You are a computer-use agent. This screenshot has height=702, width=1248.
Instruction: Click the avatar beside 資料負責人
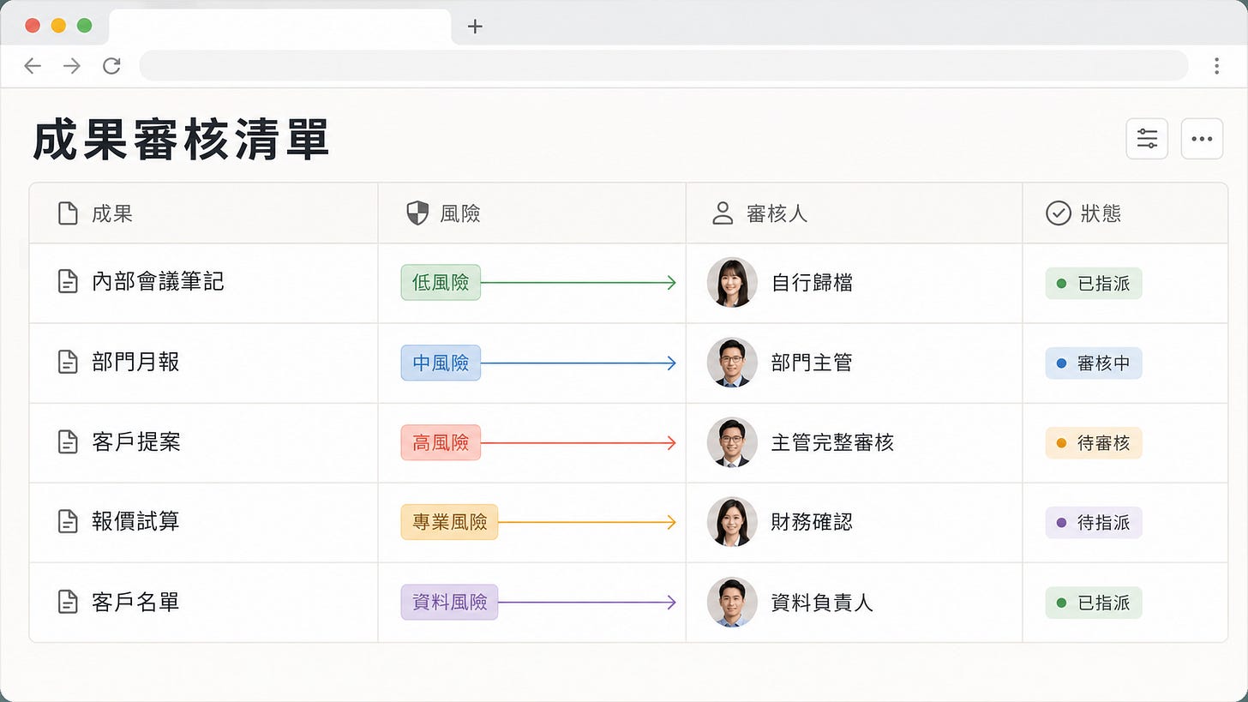732,602
